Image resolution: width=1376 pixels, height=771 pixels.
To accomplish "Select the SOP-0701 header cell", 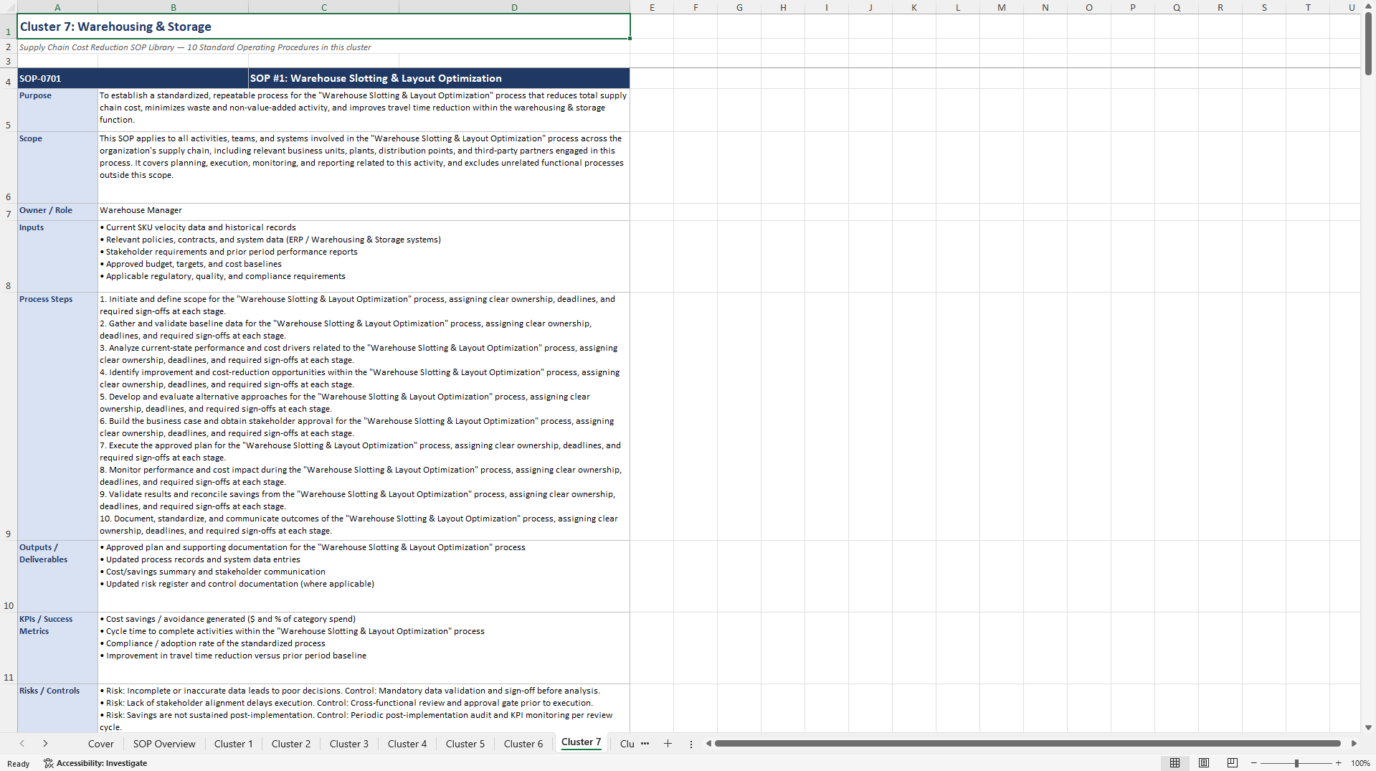I will (133, 78).
